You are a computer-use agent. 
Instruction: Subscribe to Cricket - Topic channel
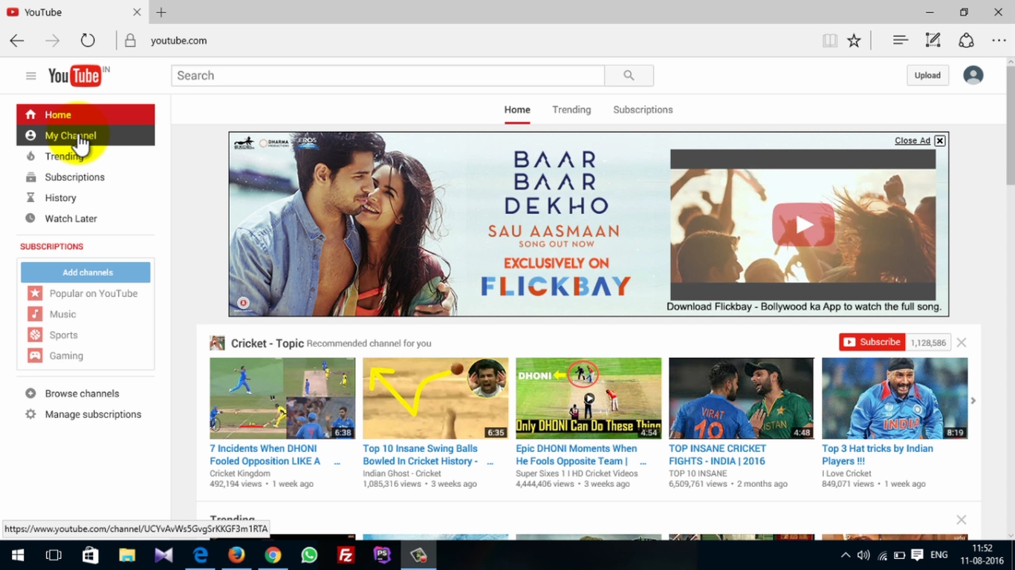(872, 342)
